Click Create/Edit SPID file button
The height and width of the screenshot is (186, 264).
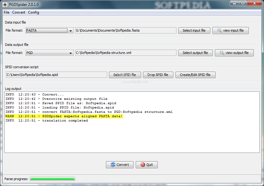click(x=195, y=75)
